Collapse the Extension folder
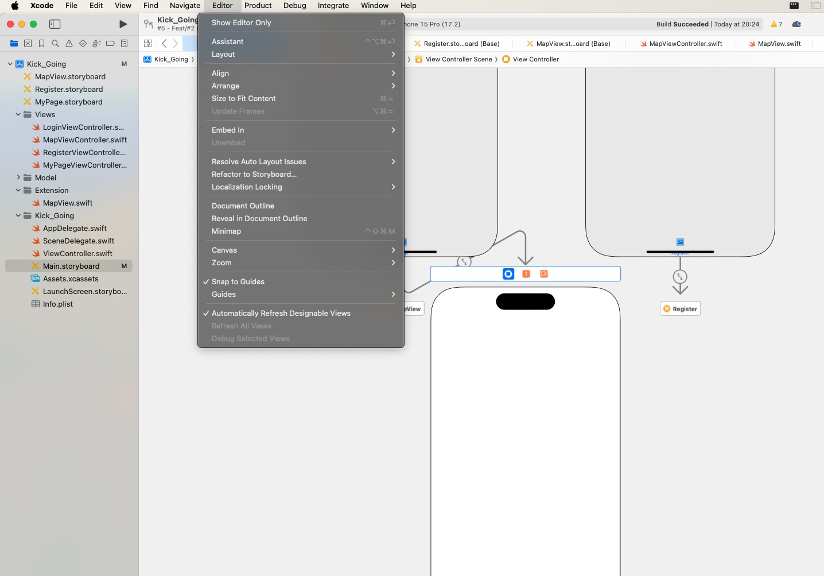 click(x=18, y=191)
